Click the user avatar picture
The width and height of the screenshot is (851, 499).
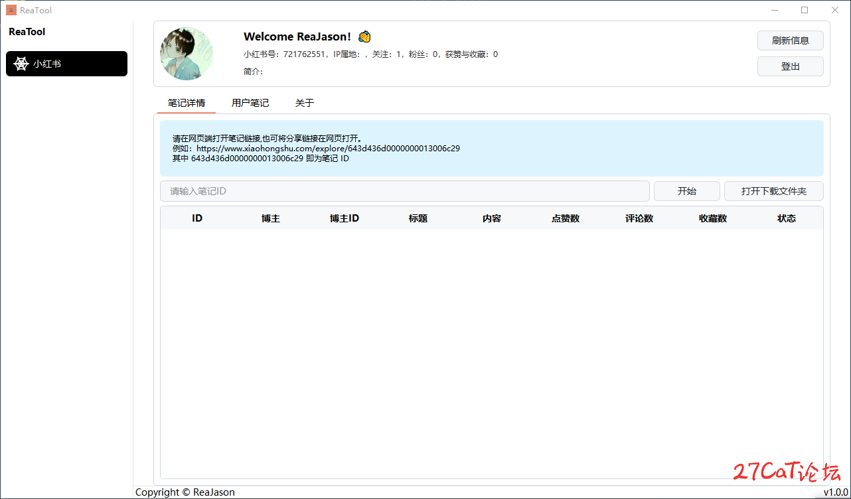187,54
